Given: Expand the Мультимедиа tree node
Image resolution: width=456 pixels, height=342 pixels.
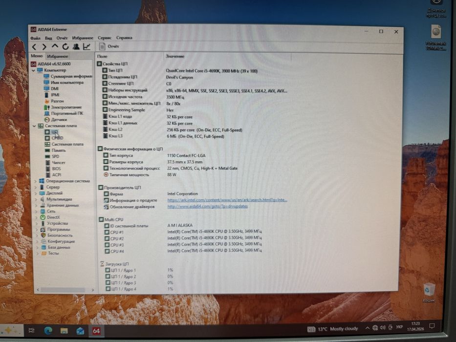Looking at the screenshot, I should 36,199.
